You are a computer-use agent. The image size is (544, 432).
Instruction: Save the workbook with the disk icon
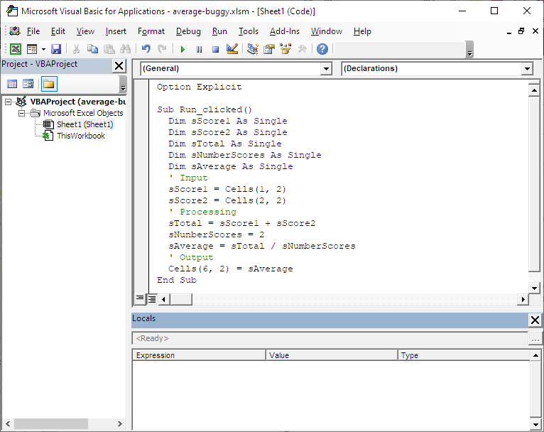pos(56,49)
